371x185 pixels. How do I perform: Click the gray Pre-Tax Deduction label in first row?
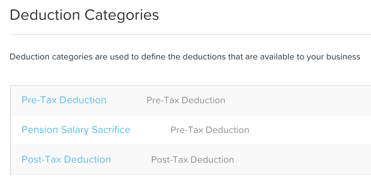pos(186,100)
